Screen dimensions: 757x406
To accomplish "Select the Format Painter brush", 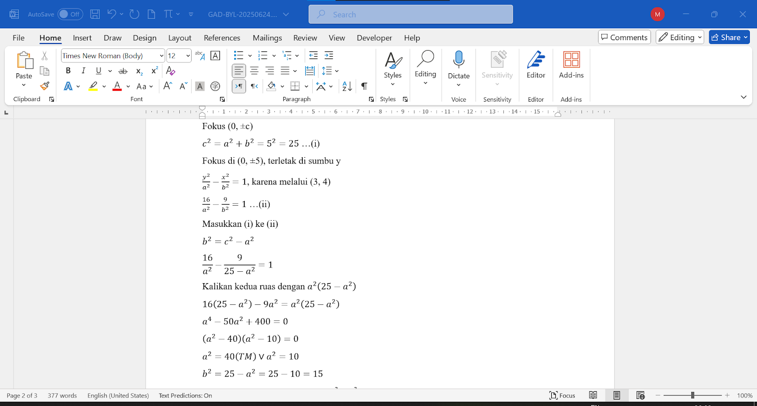I will tap(44, 86).
